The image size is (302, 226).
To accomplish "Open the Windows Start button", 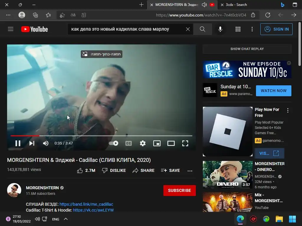I will (292, 219).
